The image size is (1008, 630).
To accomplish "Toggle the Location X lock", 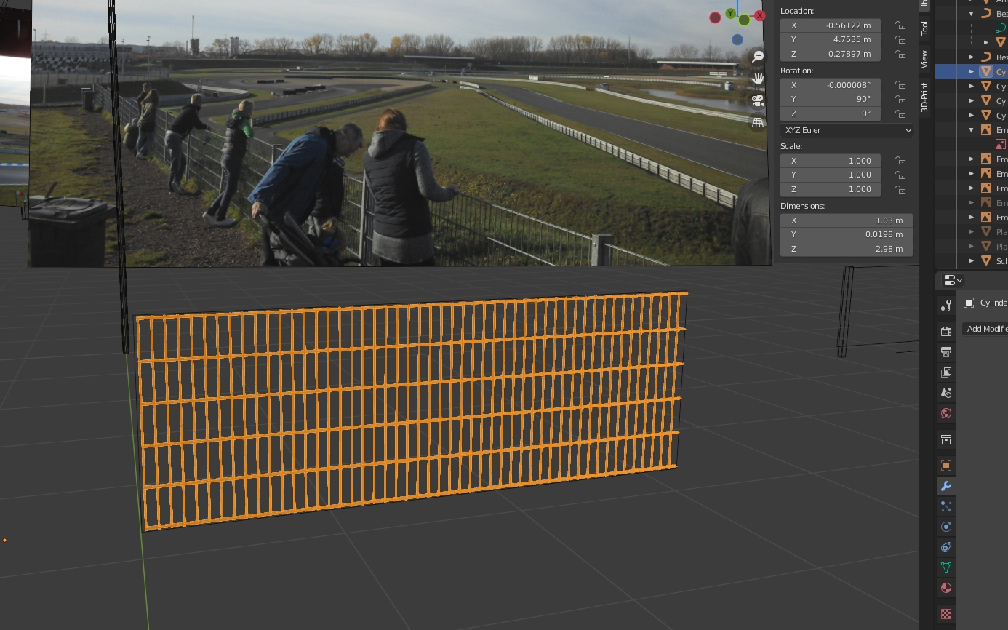I will [x=900, y=25].
